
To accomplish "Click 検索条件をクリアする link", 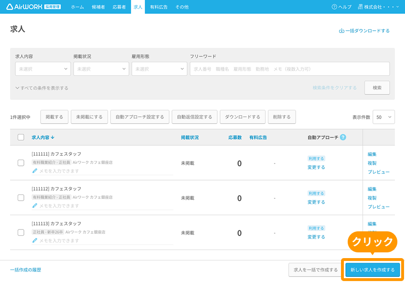I will click(334, 88).
